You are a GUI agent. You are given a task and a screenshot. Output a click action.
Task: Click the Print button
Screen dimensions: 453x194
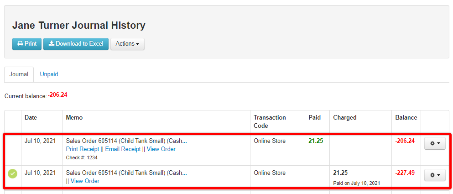tap(27, 44)
